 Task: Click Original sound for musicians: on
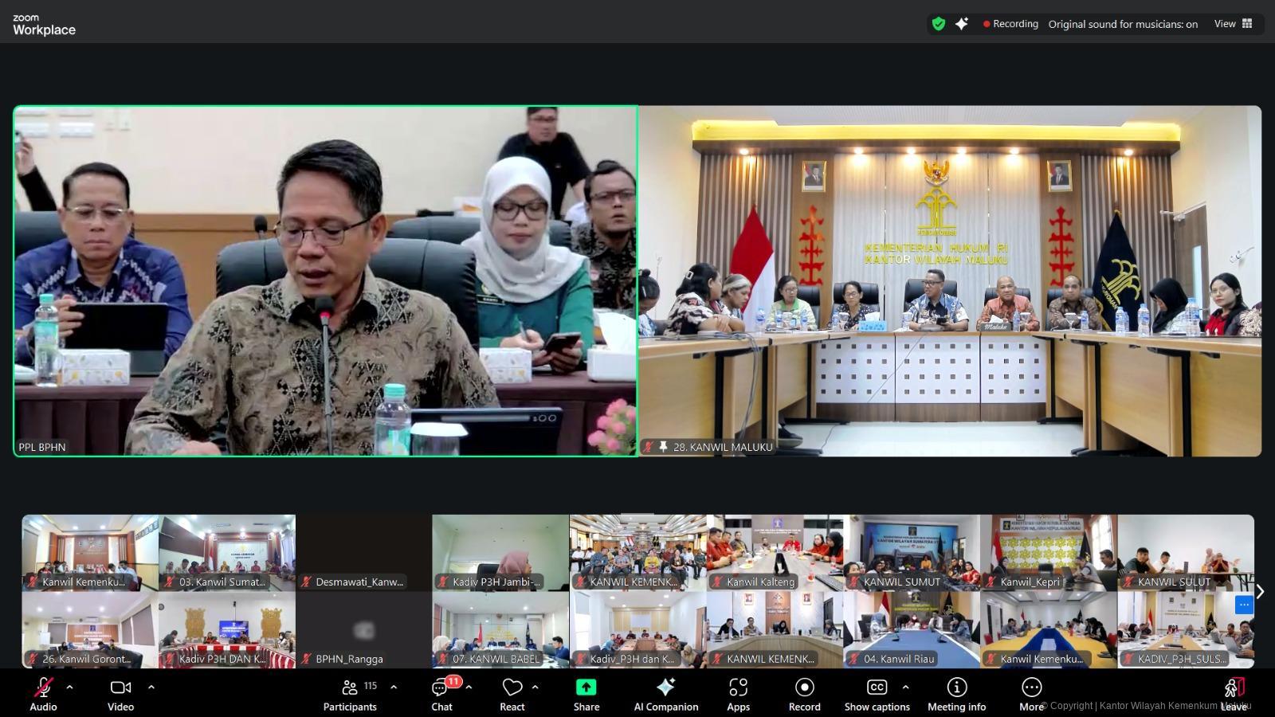click(x=1122, y=24)
